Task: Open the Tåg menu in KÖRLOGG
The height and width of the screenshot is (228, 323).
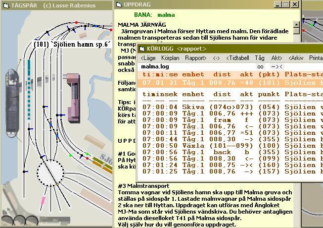Action: click(260, 58)
